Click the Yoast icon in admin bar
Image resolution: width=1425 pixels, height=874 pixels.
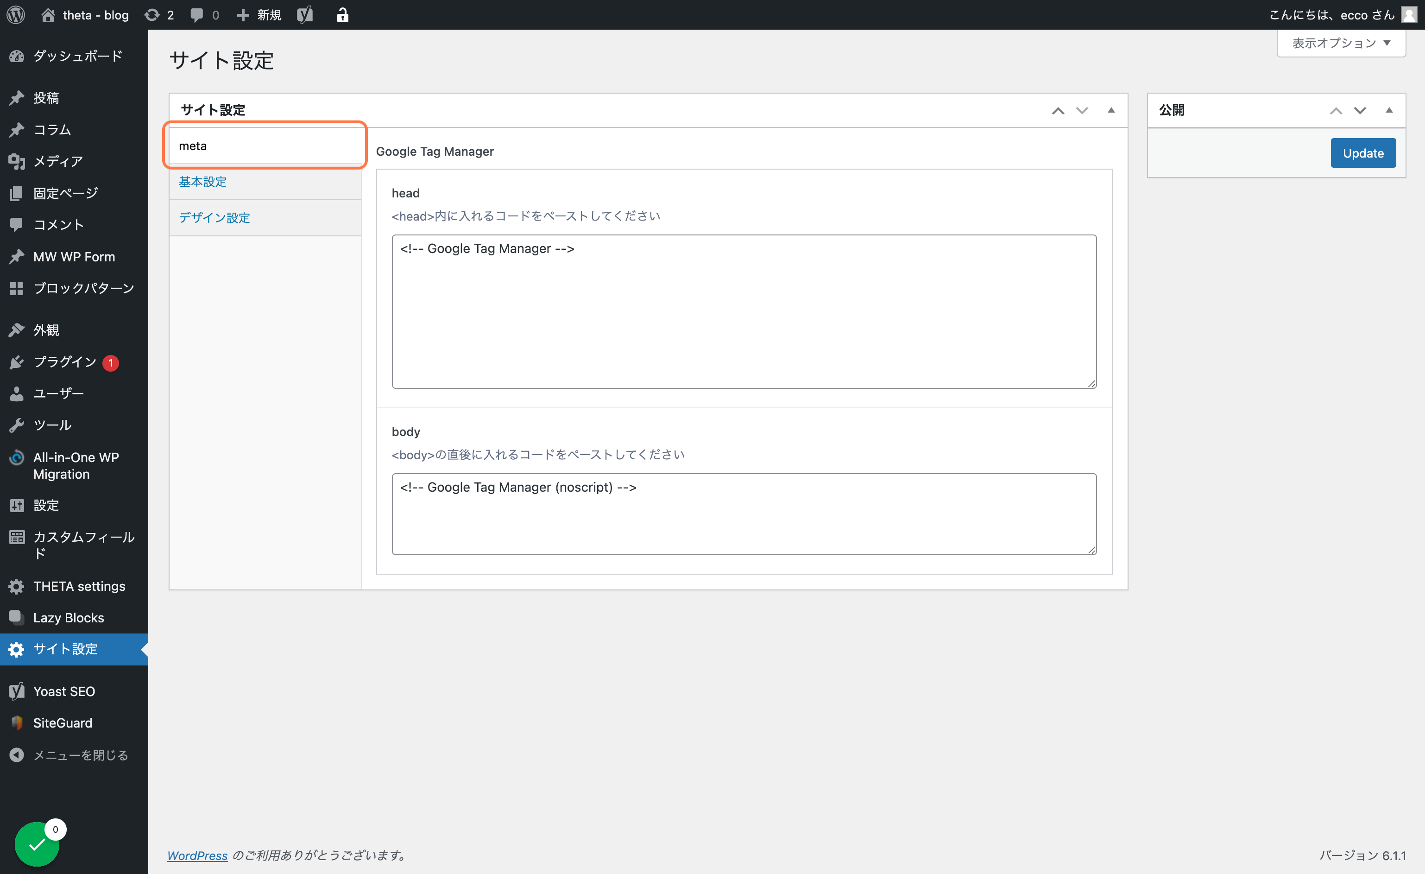tap(305, 15)
